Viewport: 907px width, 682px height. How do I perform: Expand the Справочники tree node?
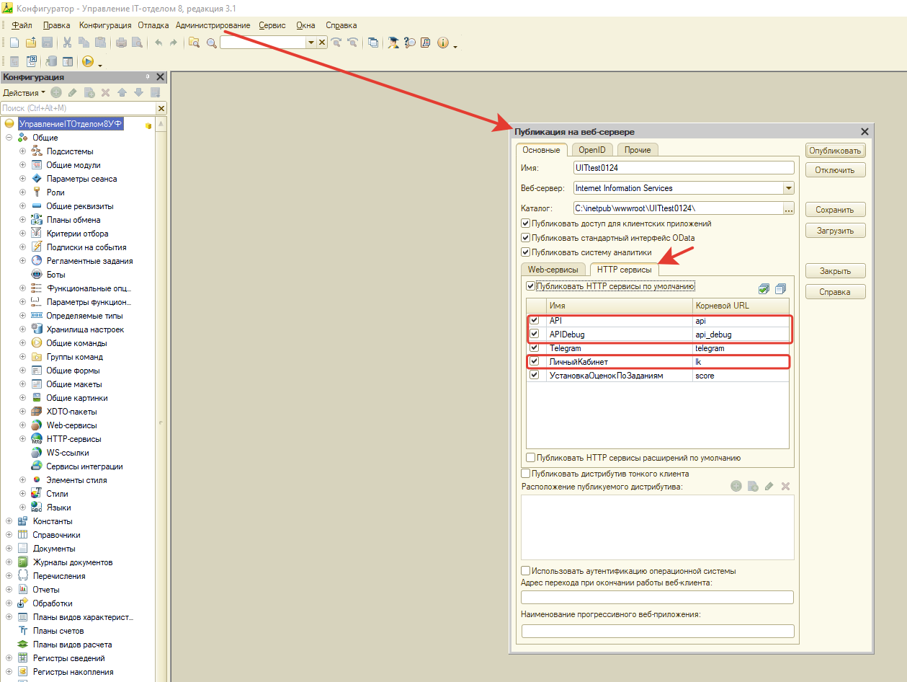pyautogui.click(x=9, y=535)
